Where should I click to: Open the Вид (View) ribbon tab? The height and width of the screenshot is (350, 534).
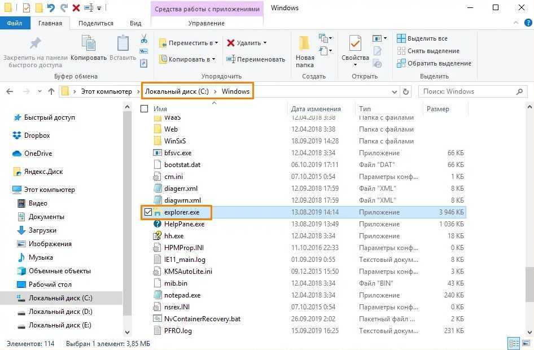coord(135,23)
